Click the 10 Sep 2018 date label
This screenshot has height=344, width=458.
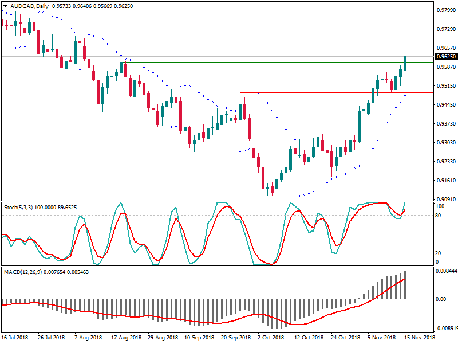(x=199, y=337)
